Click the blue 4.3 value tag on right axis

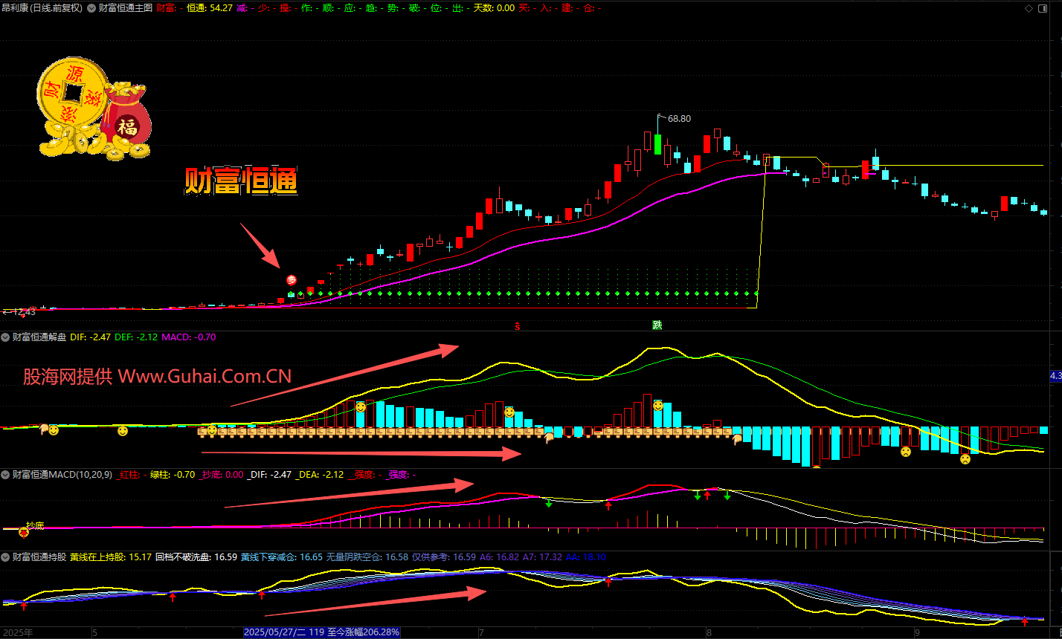coord(1055,377)
